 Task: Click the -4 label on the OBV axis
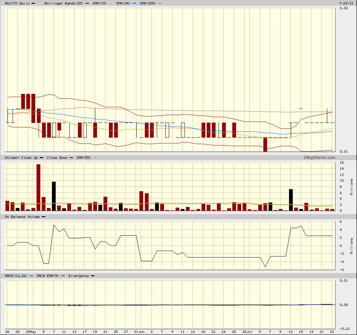(341, 262)
